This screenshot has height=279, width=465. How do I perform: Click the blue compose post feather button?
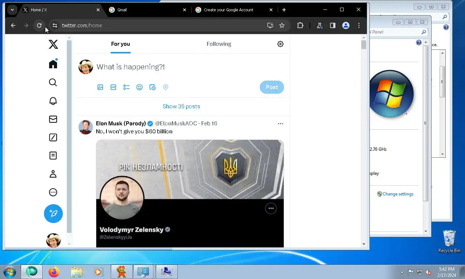tap(53, 214)
